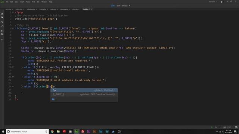This screenshot has width=239, height=134.
Task: Close the Untitled-1 tab
Action: pos(91,9)
